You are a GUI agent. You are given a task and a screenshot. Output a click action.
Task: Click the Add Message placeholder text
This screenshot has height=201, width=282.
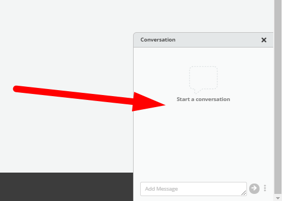(162, 189)
